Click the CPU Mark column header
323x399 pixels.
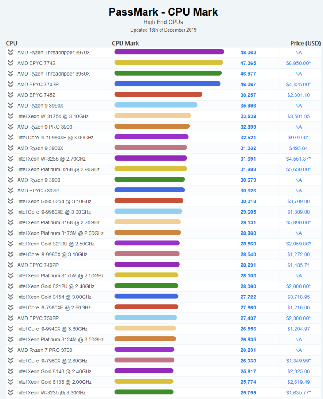click(125, 43)
